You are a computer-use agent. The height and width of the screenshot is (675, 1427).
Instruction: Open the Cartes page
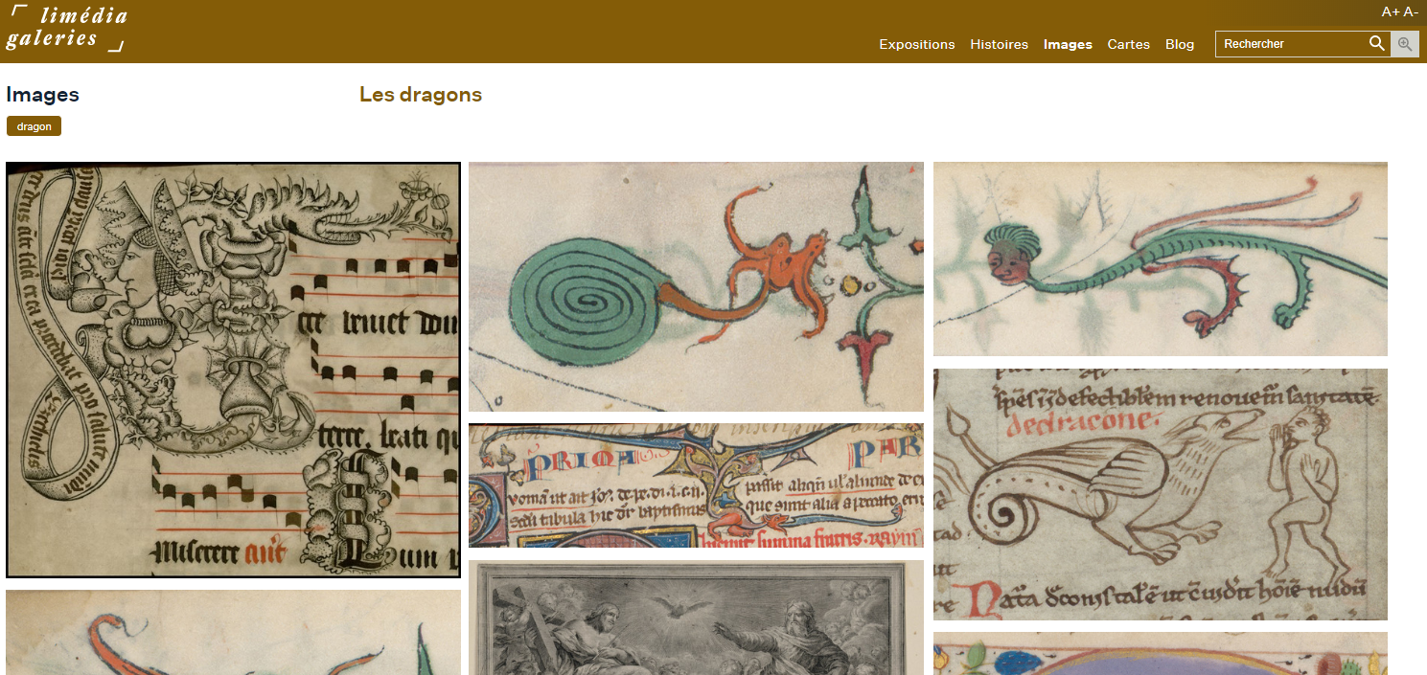pos(1129,44)
